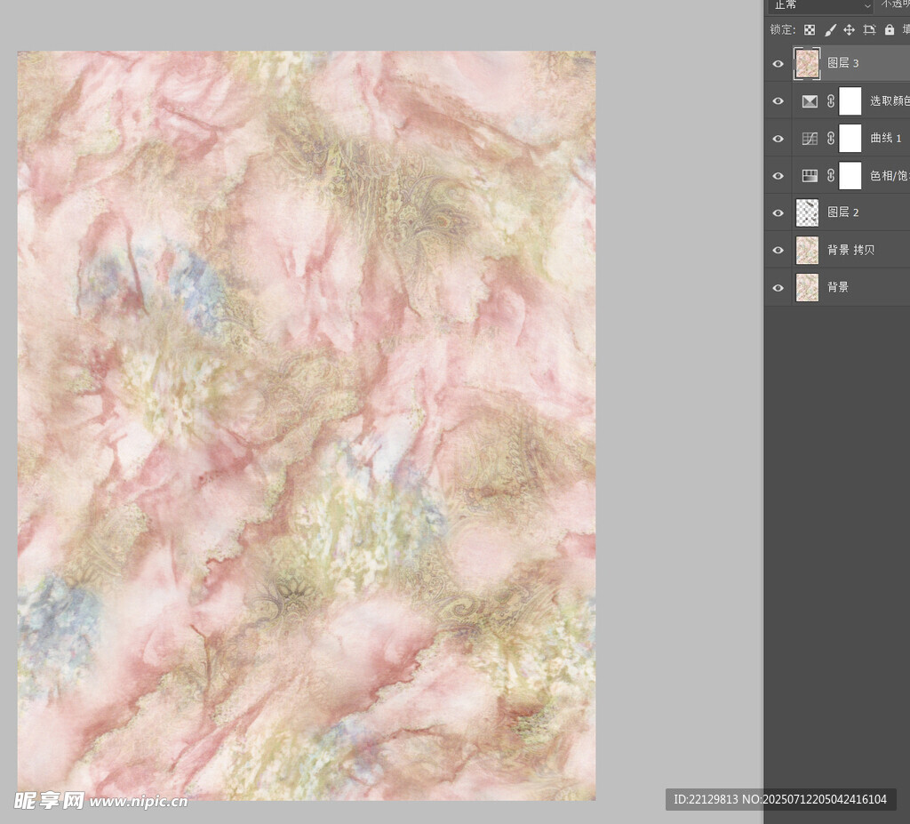Click the lock image pixels brush icon
910x824 pixels.
click(x=830, y=30)
